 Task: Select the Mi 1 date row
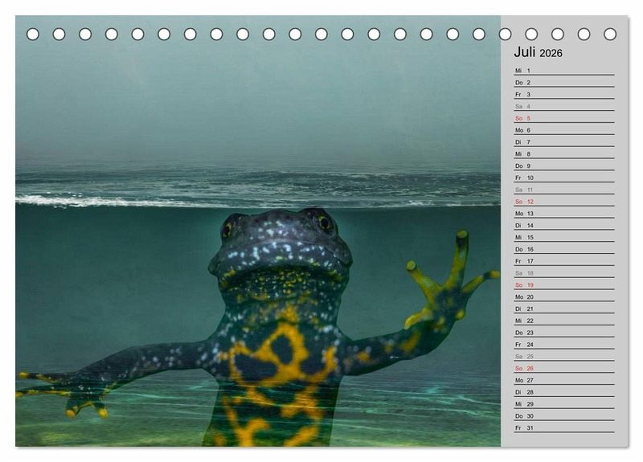coord(563,71)
